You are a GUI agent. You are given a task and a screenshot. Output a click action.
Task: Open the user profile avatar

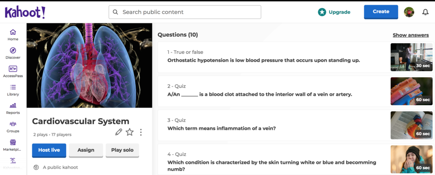[x=409, y=12]
